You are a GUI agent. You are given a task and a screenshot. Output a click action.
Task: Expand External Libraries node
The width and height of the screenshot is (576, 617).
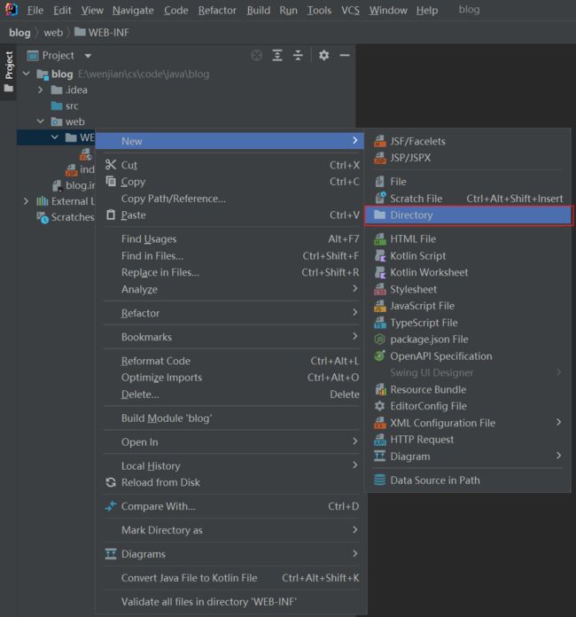pyautogui.click(x=26, y=201)
